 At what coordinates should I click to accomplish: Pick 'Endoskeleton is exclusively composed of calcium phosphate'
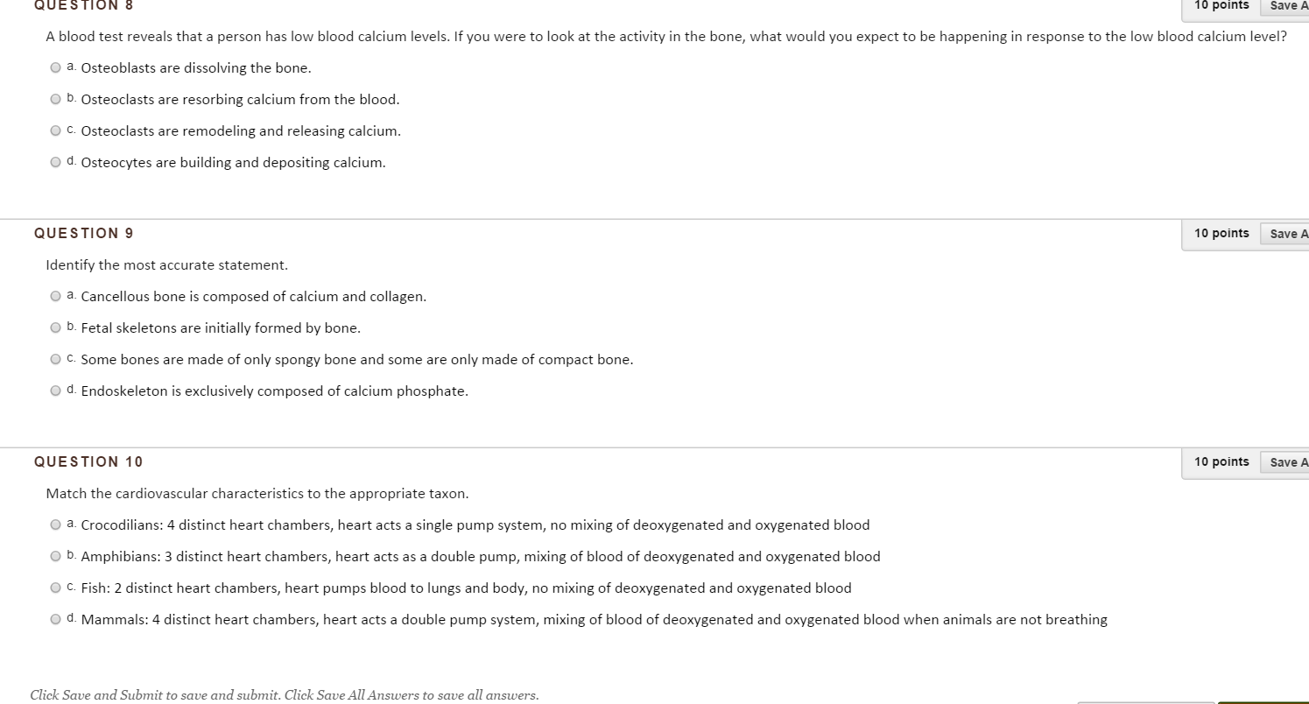click(x=55, y=390)
